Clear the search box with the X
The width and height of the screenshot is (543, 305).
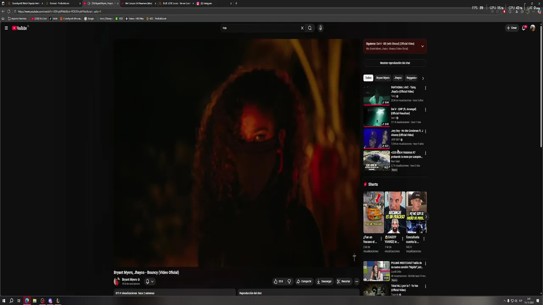click(302, 28)
